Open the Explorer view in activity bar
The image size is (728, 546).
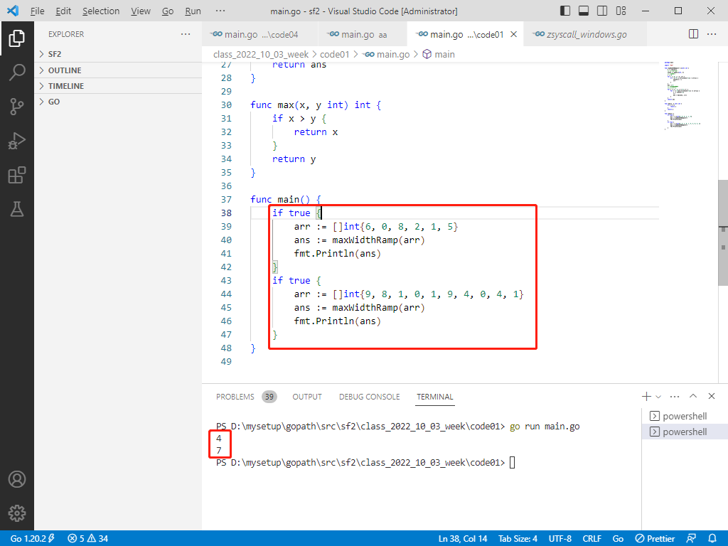point(17,38)
